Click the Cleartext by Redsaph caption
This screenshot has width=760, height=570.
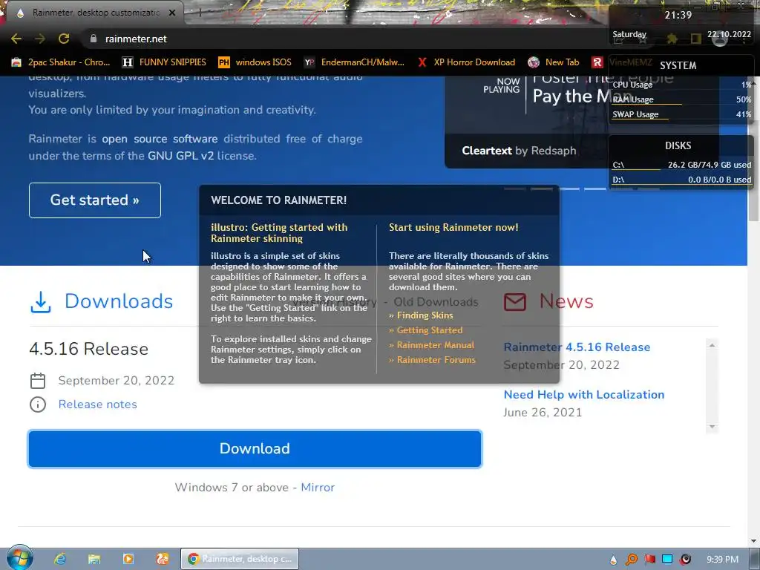pyautogui.click(x=519, y=151)
